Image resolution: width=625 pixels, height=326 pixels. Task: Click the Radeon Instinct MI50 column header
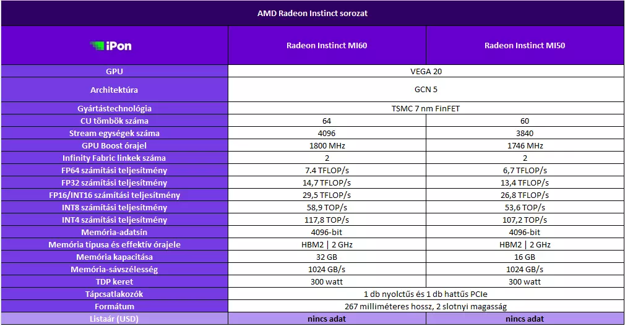(525, 45)
